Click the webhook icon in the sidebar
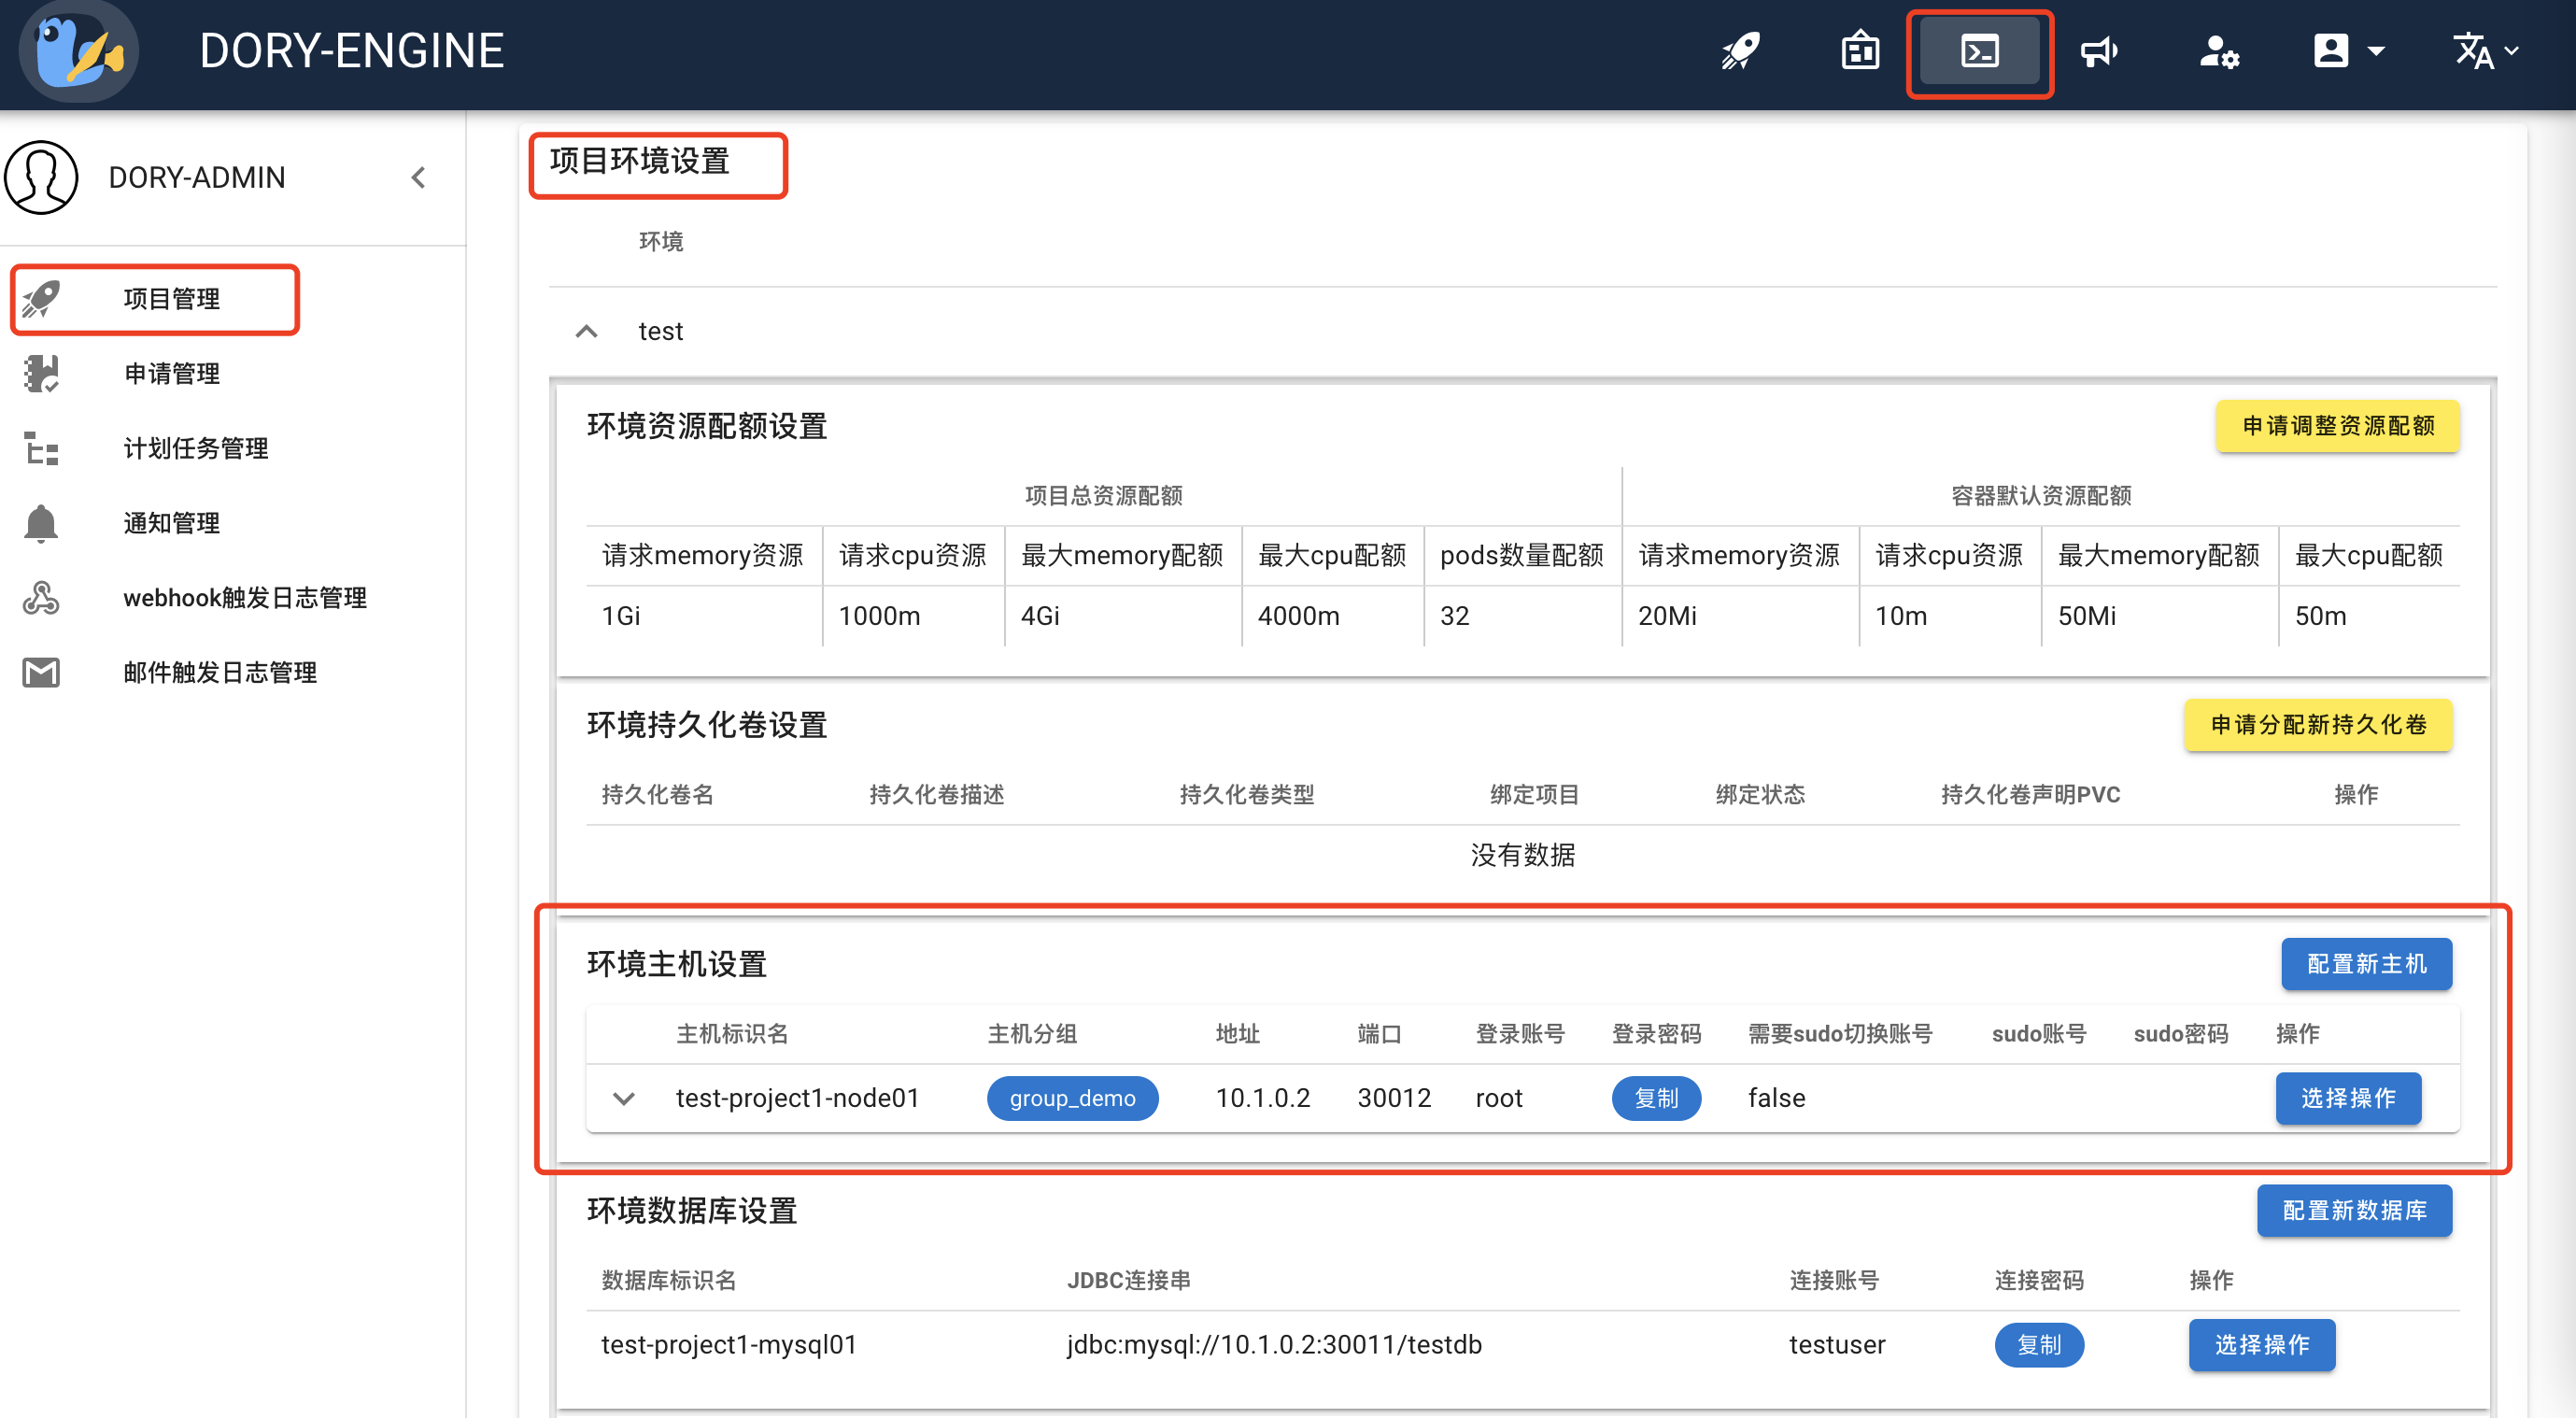The image size is (2576, 1418). [x=41, y=598]
